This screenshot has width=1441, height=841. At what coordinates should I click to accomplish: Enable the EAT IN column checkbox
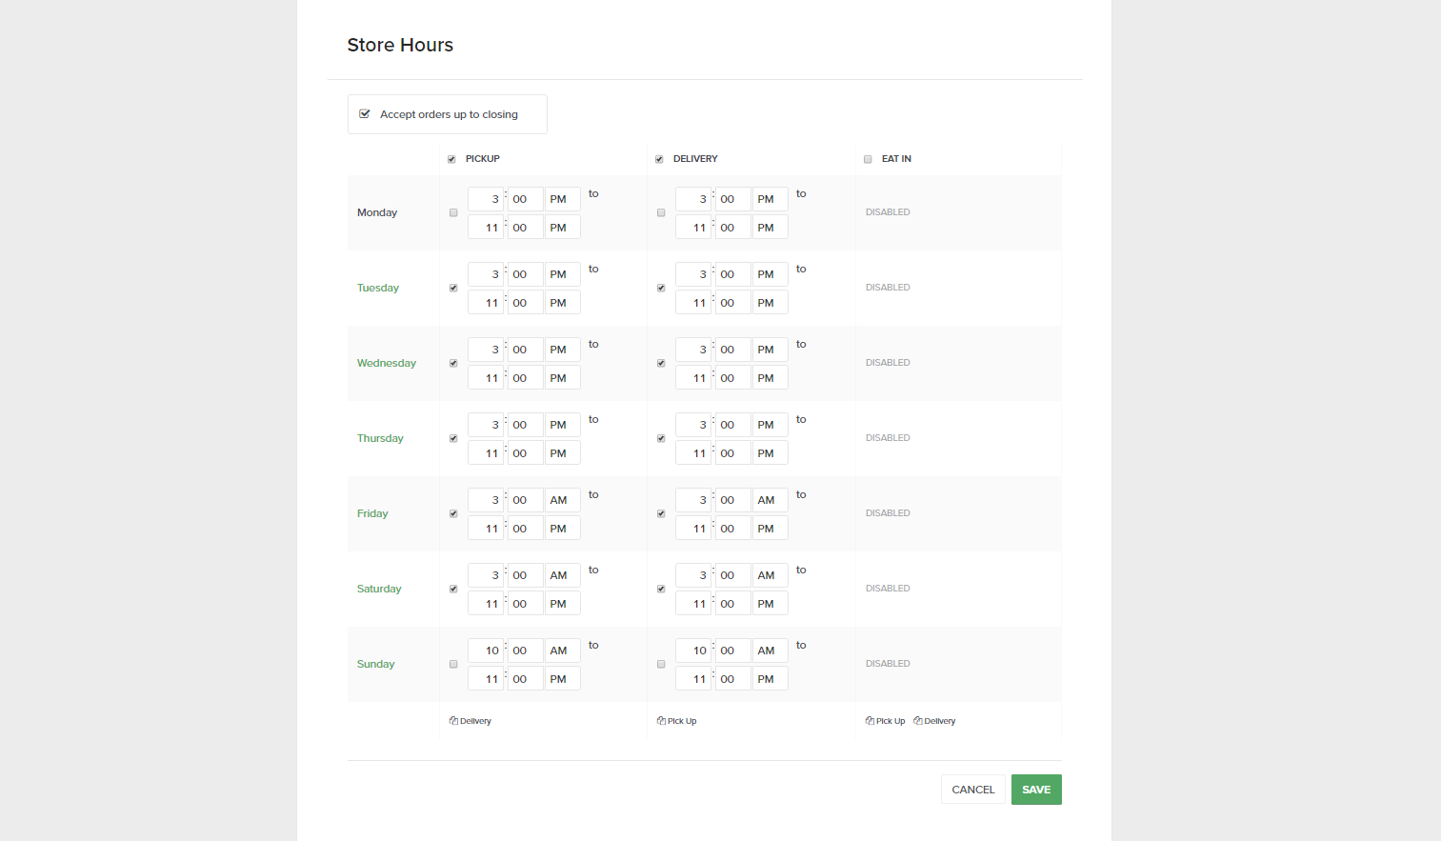[x=868, y=159]
